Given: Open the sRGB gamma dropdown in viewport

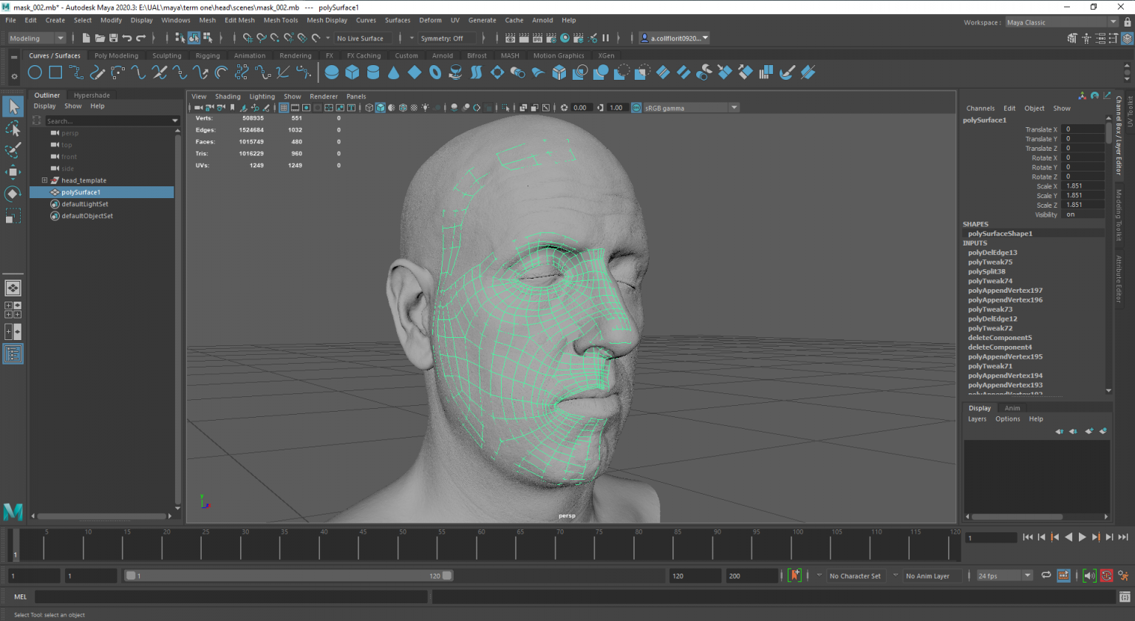Looking at the screenshot, I should click(x=734, y=107).
